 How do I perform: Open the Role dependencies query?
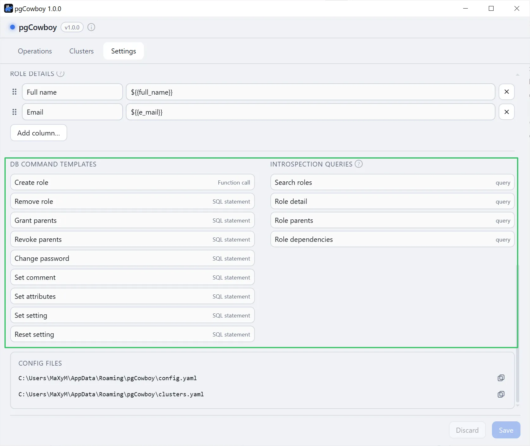[x=392, y=239]
